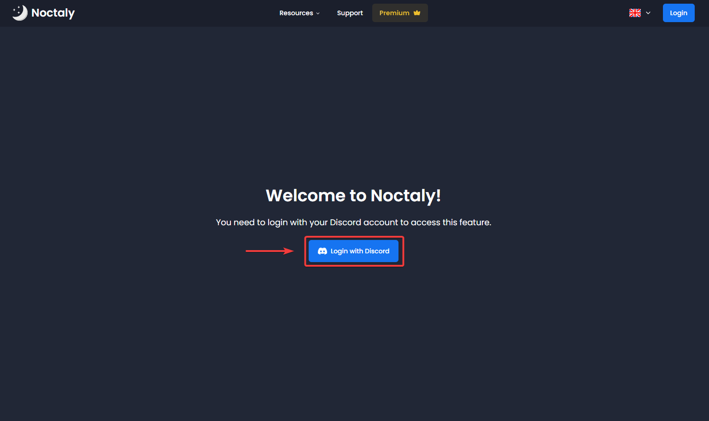Click the Discord account login notice text

[x=353, y=222]
